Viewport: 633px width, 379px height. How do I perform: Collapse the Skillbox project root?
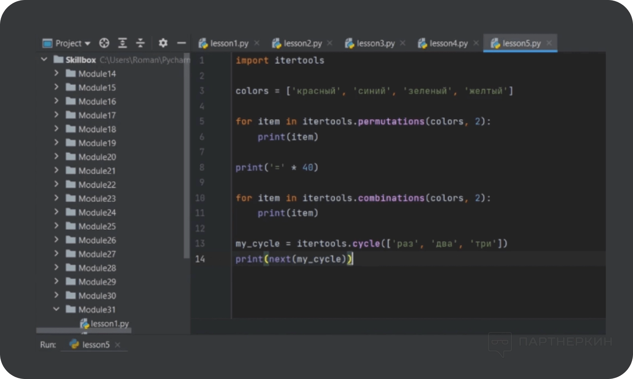(44, 60)
